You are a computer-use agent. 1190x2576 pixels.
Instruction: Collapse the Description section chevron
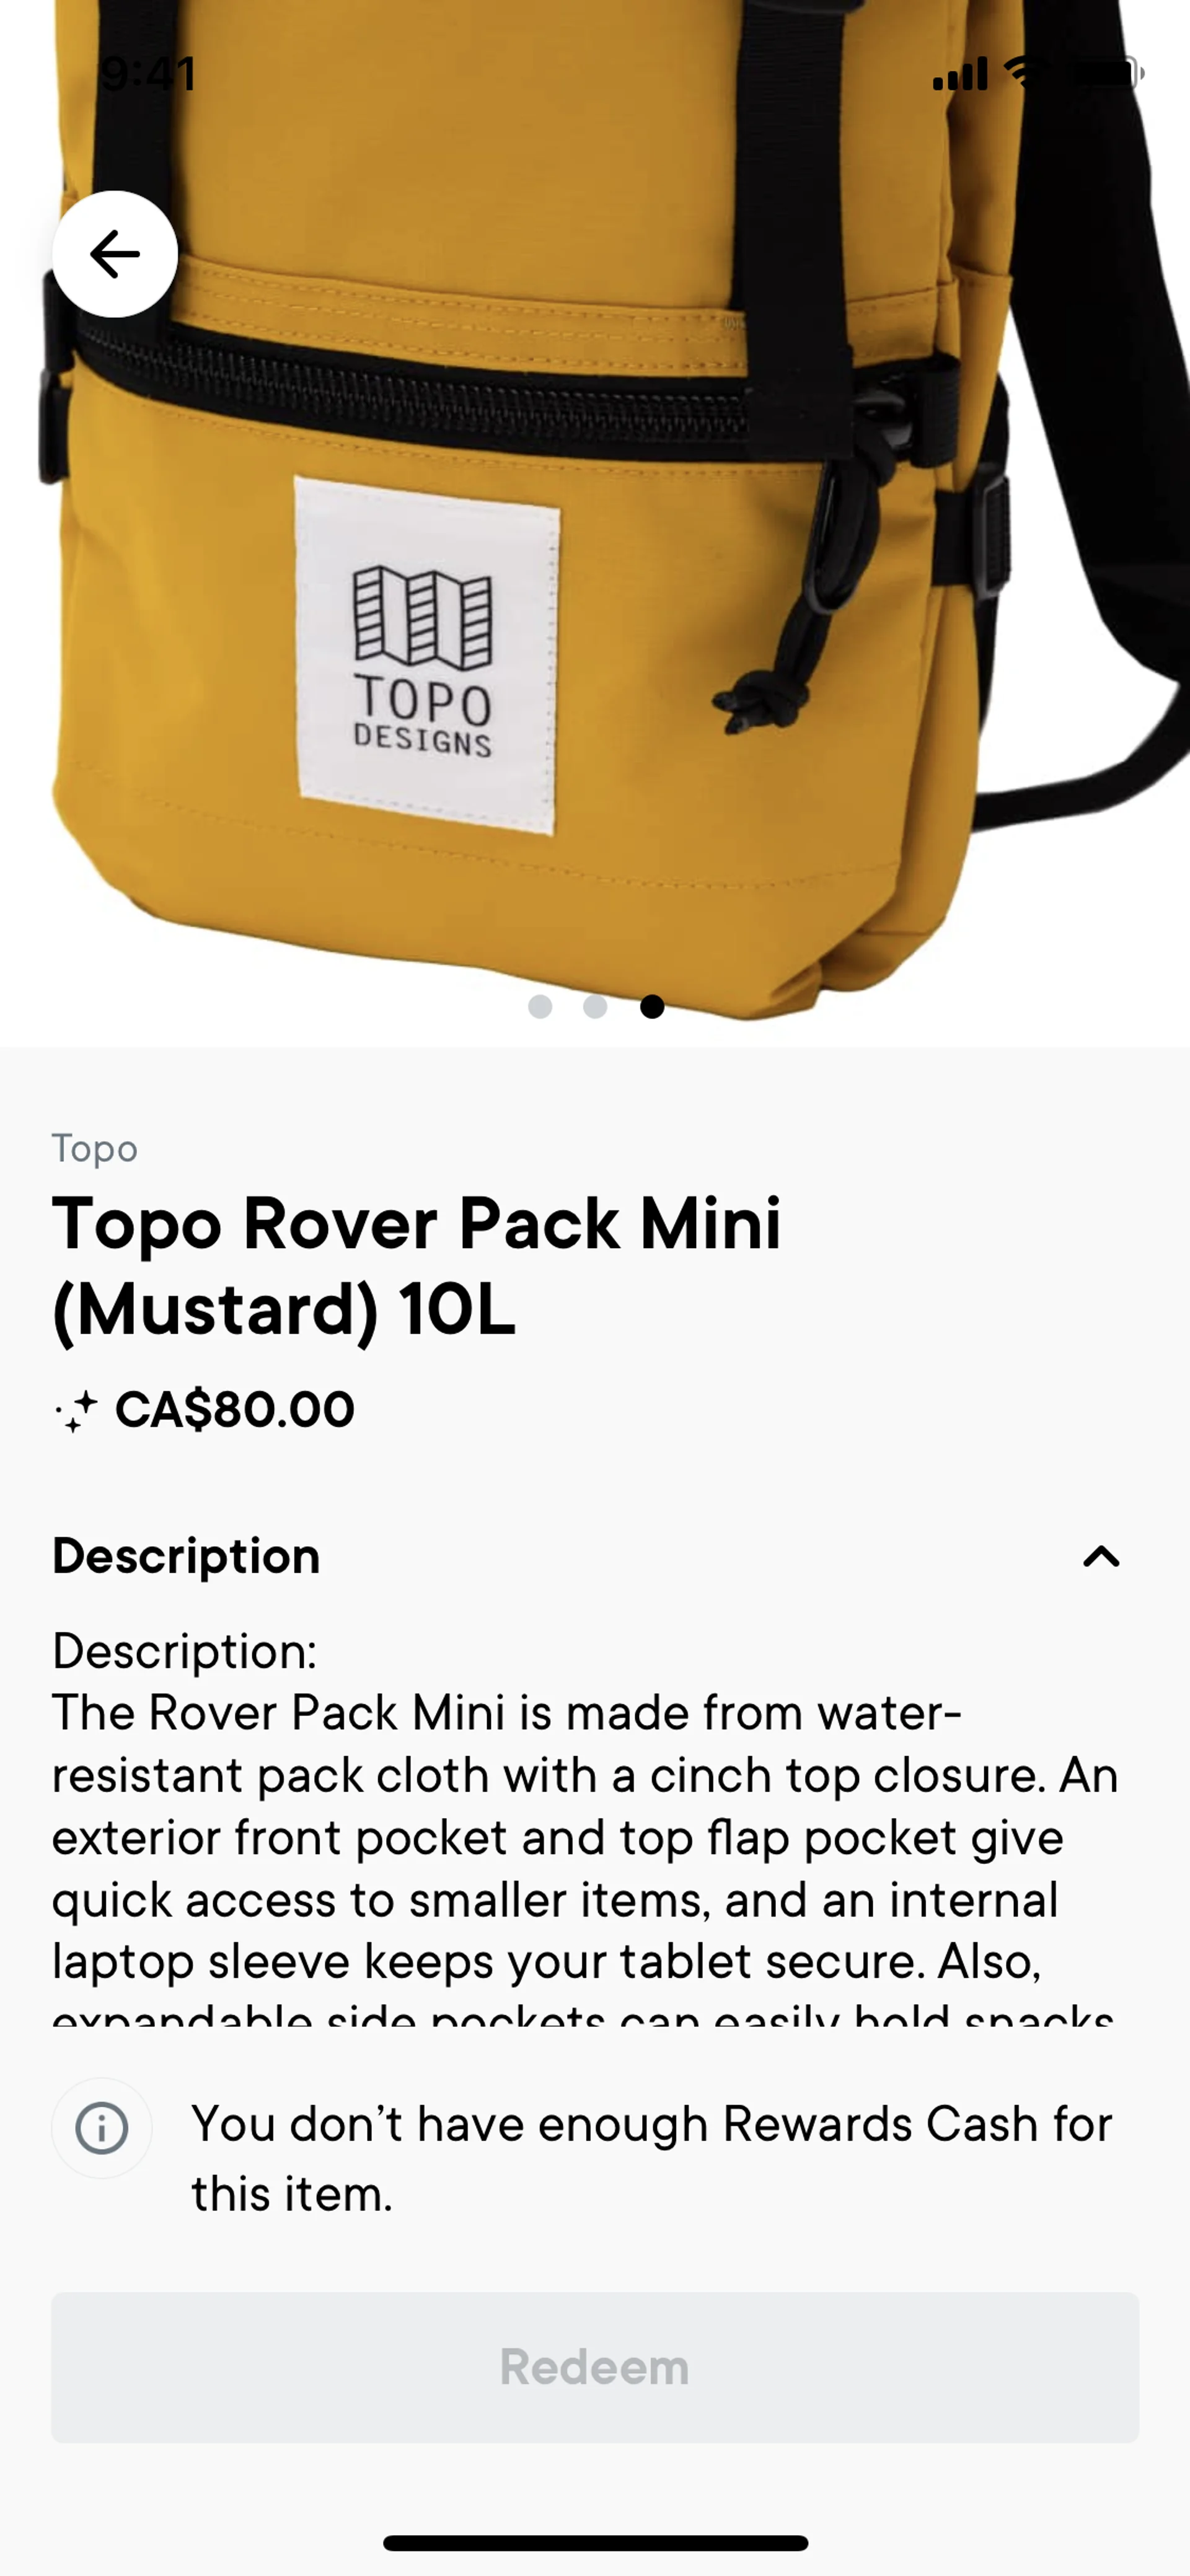[1101, 1556]
